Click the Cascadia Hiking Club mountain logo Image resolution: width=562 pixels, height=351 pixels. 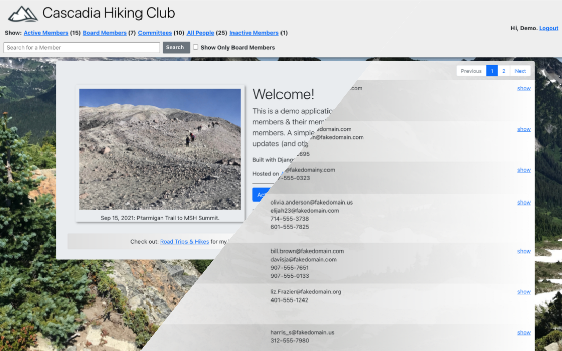(23, 14)
